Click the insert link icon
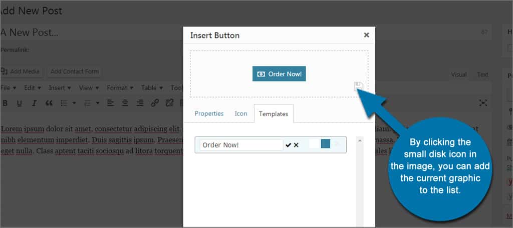The height and width of the screenshot is (228, 513). pyautogui.click(x=155, y=103)
